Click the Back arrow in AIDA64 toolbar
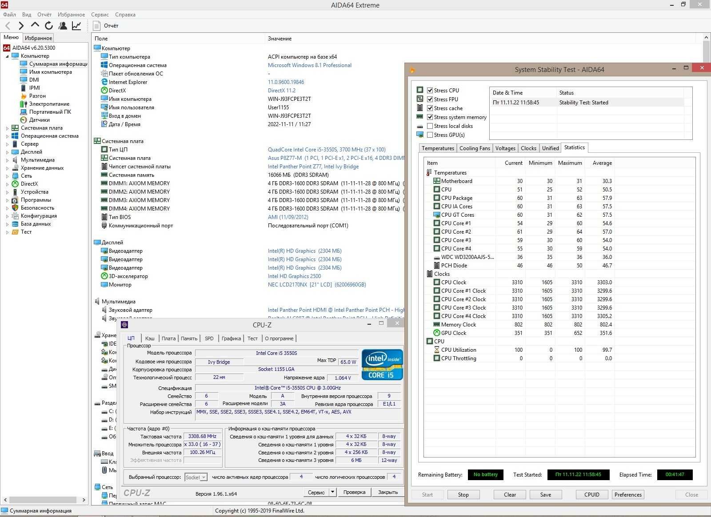 8,26
